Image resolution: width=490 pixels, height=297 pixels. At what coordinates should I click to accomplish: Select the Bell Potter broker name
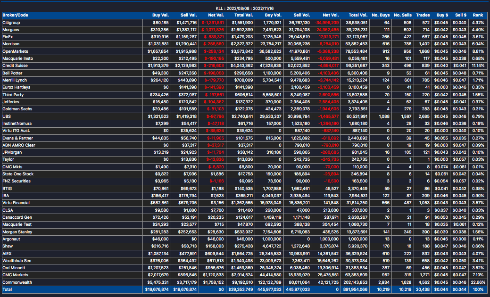point(13,73)
